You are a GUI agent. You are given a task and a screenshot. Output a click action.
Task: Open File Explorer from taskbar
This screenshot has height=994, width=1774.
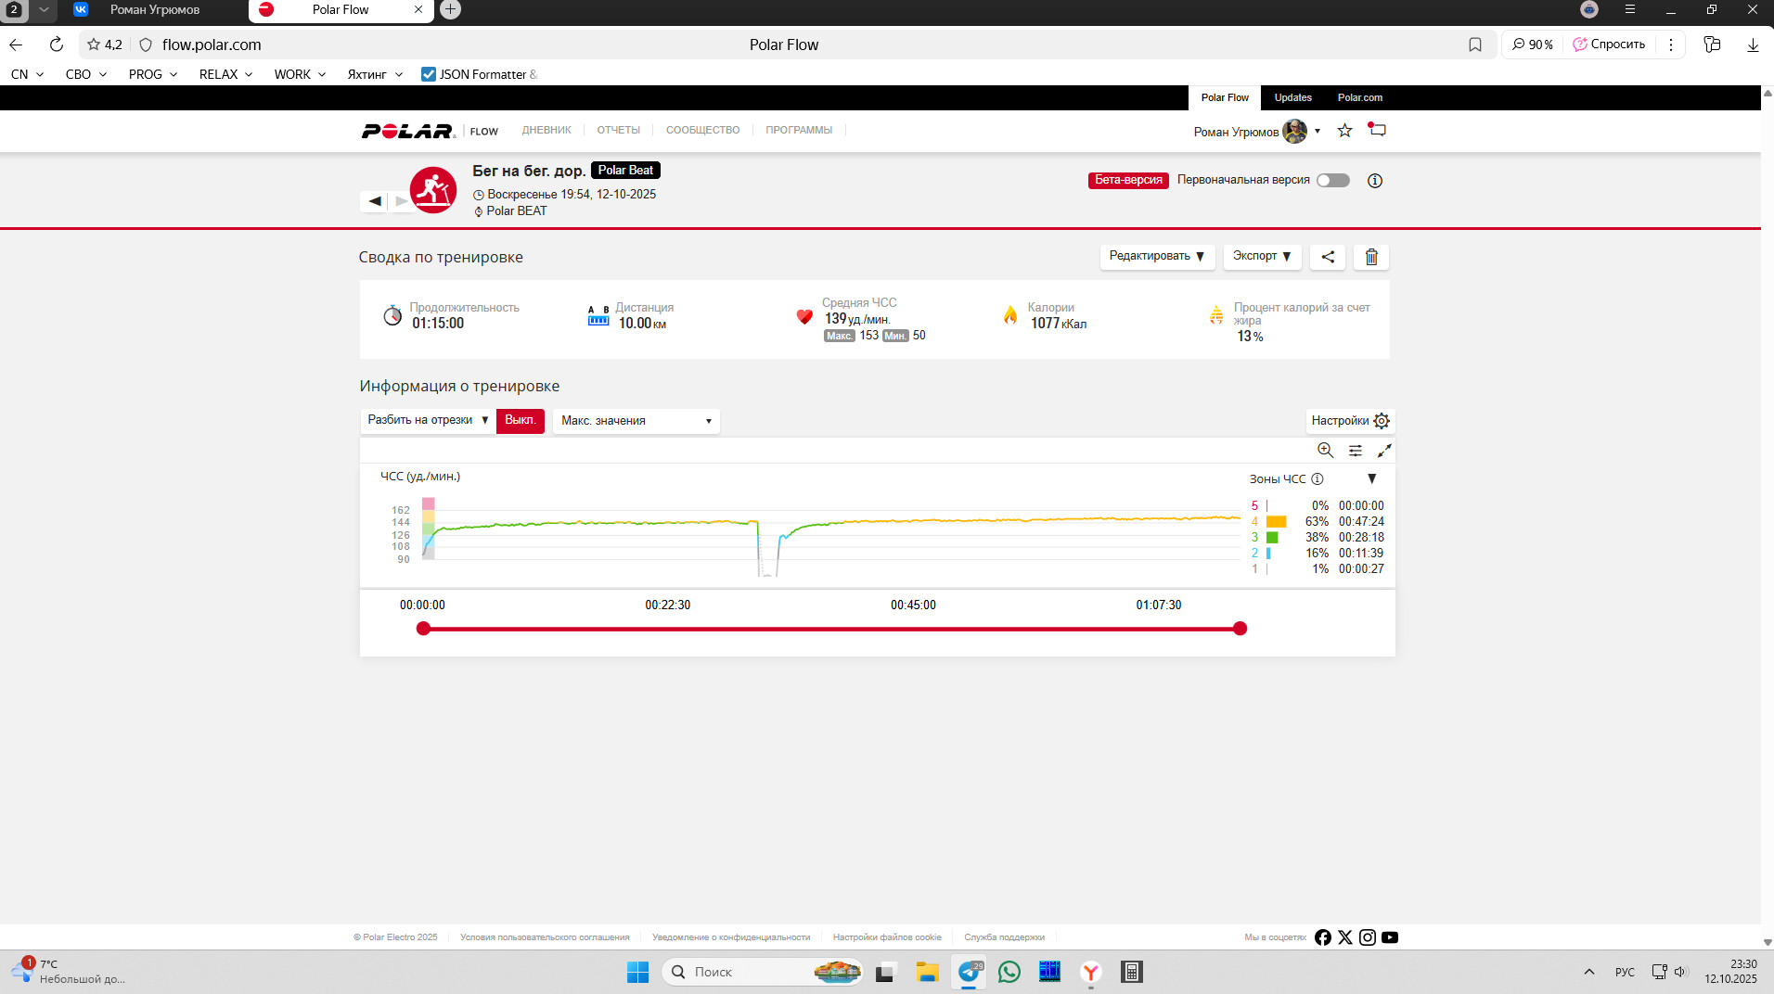(927, 972)
